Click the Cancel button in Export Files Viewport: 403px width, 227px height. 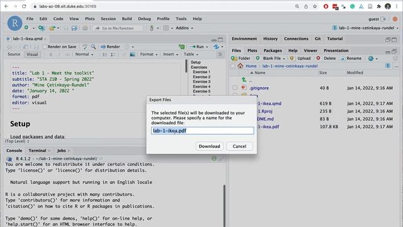click(x=239, y=146)
